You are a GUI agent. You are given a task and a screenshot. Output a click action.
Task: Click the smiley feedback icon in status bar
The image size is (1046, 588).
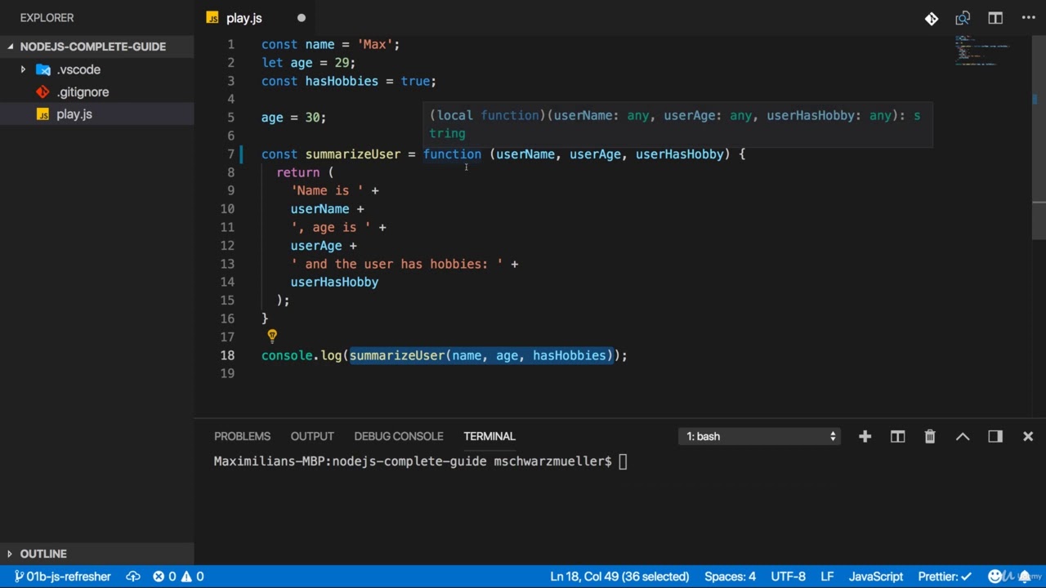click(995, 577)
